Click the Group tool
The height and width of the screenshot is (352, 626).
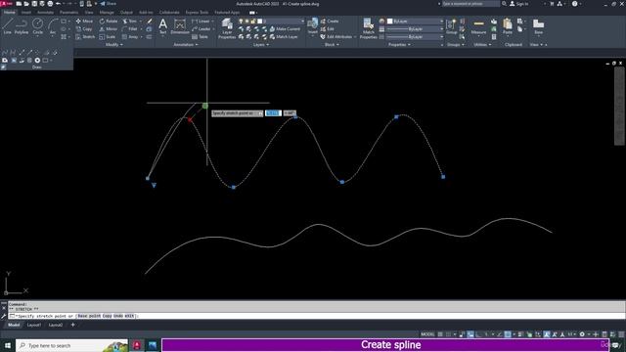(452, 26)
